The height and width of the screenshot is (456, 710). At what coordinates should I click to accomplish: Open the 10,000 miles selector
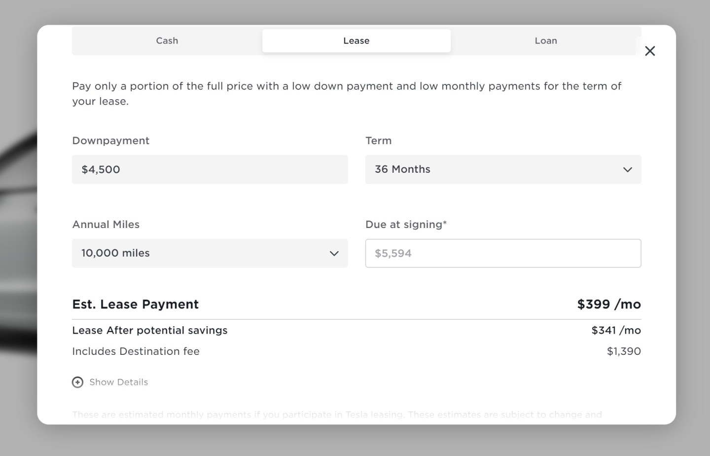click(210, 253)
